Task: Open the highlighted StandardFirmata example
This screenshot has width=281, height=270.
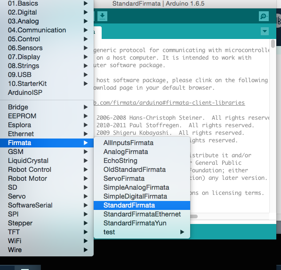Action: pyautogui.click(x=142, y=206)
